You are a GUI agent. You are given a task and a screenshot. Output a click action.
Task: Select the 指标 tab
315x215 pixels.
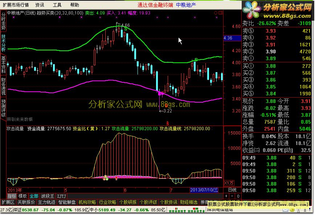(12, 196)
